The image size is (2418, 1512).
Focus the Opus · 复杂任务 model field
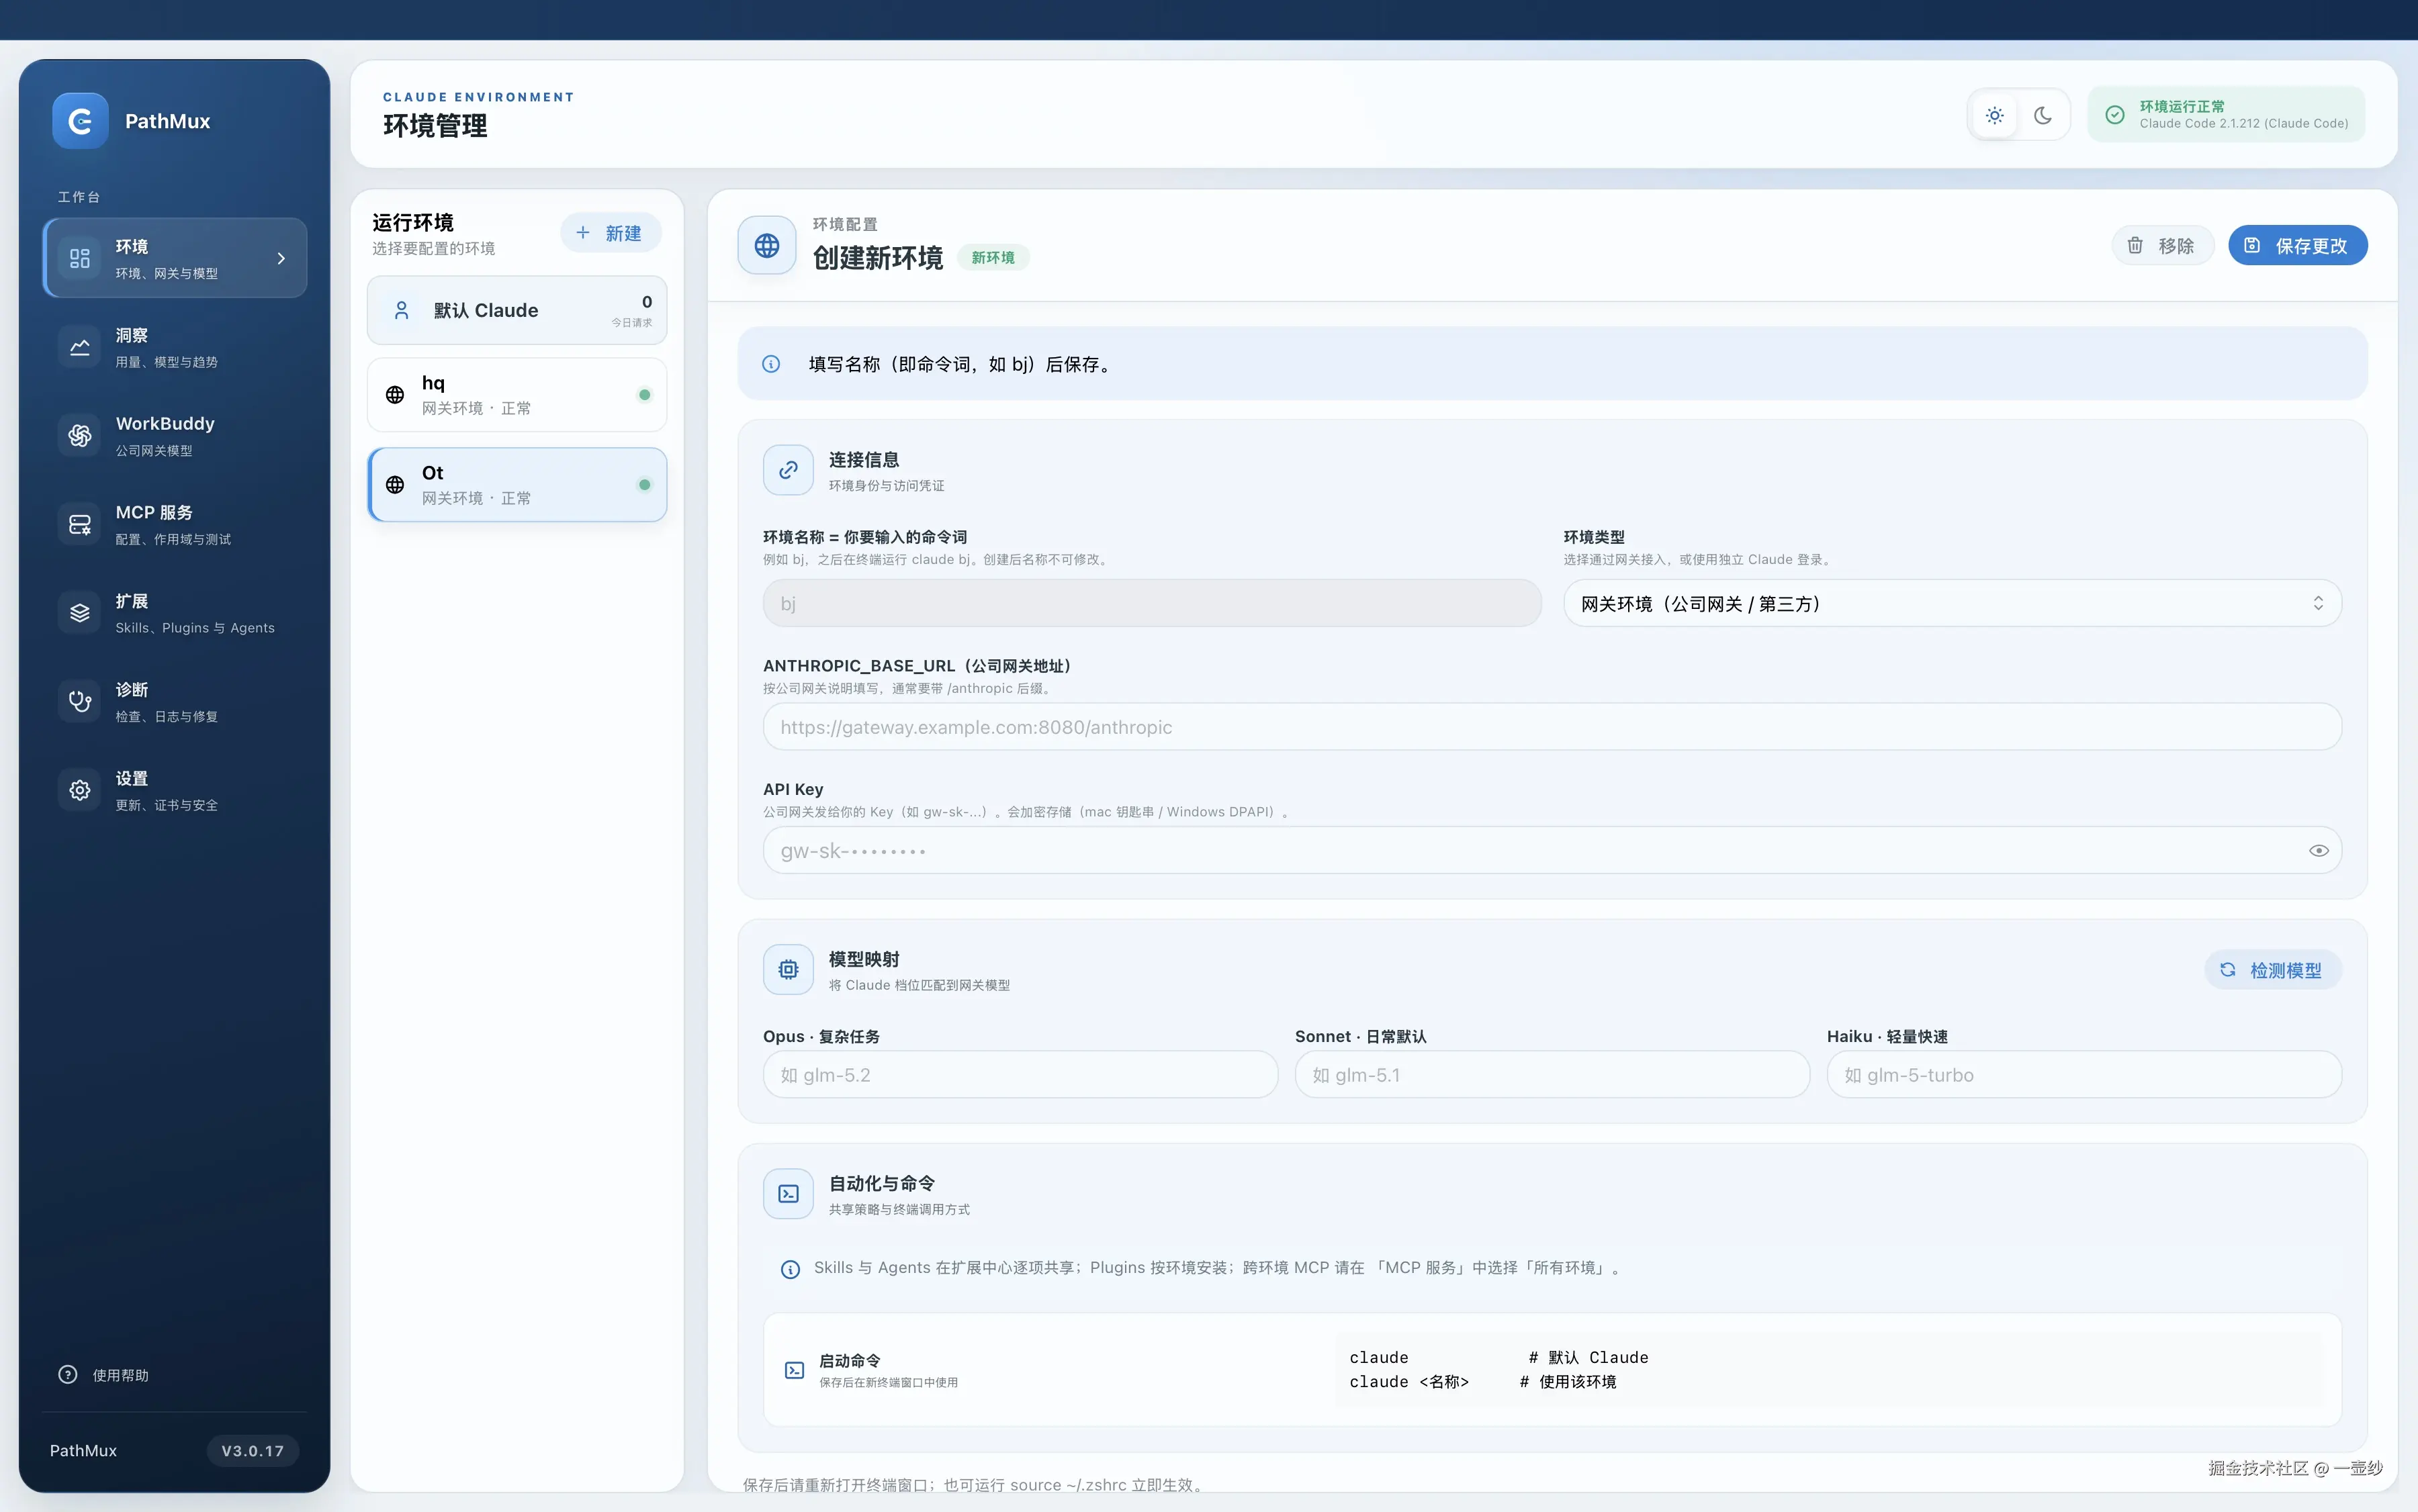click(1020, 1075)
